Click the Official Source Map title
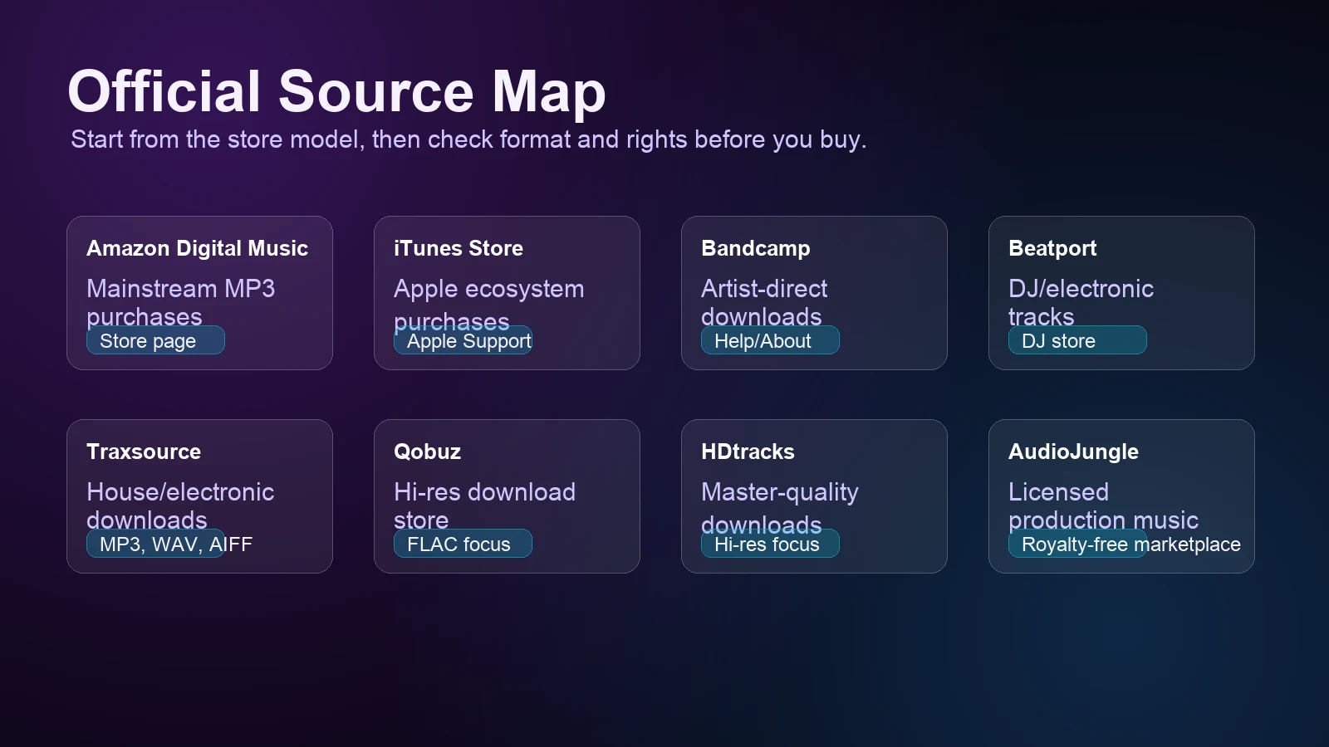1329x747 pixels. click(336, 91)
